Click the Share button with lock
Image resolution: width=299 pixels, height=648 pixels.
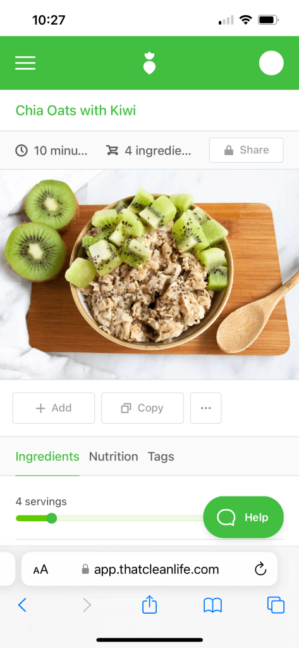coord(246,150)
